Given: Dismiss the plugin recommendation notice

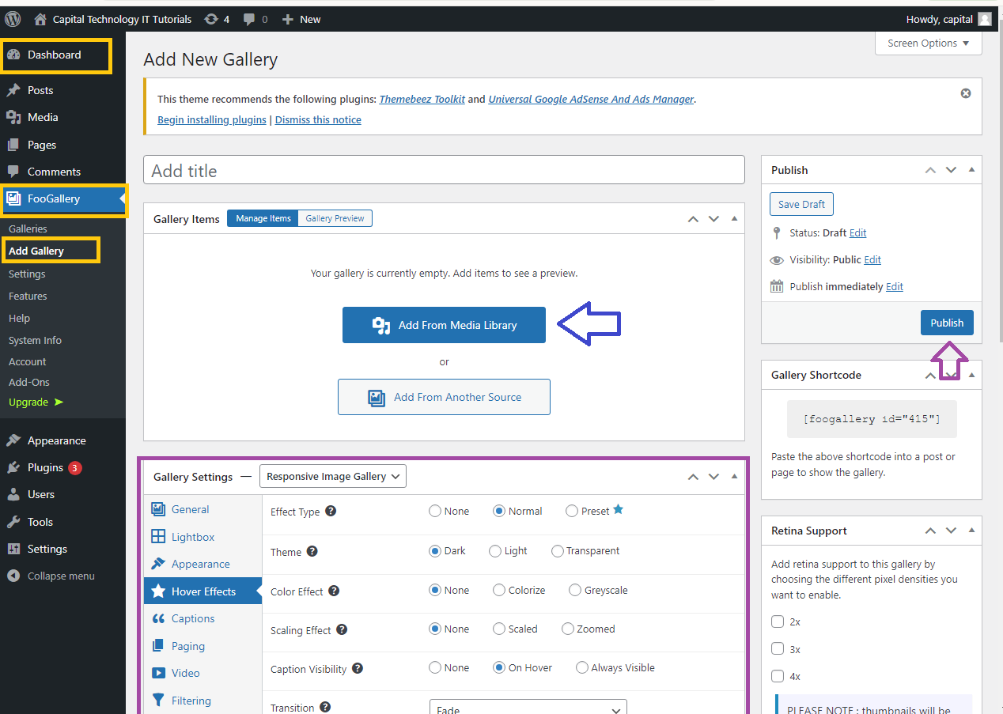Looking at the screenshot, I should tap(965, 93).
